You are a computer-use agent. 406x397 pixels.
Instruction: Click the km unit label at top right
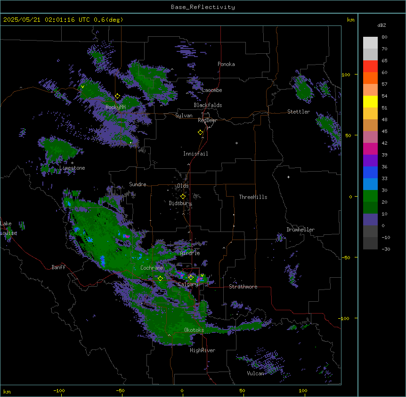point(351,20)
